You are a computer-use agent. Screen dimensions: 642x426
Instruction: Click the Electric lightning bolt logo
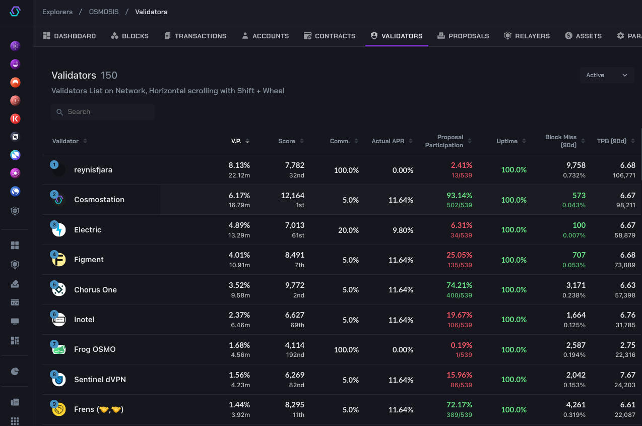tap(59, 230)
